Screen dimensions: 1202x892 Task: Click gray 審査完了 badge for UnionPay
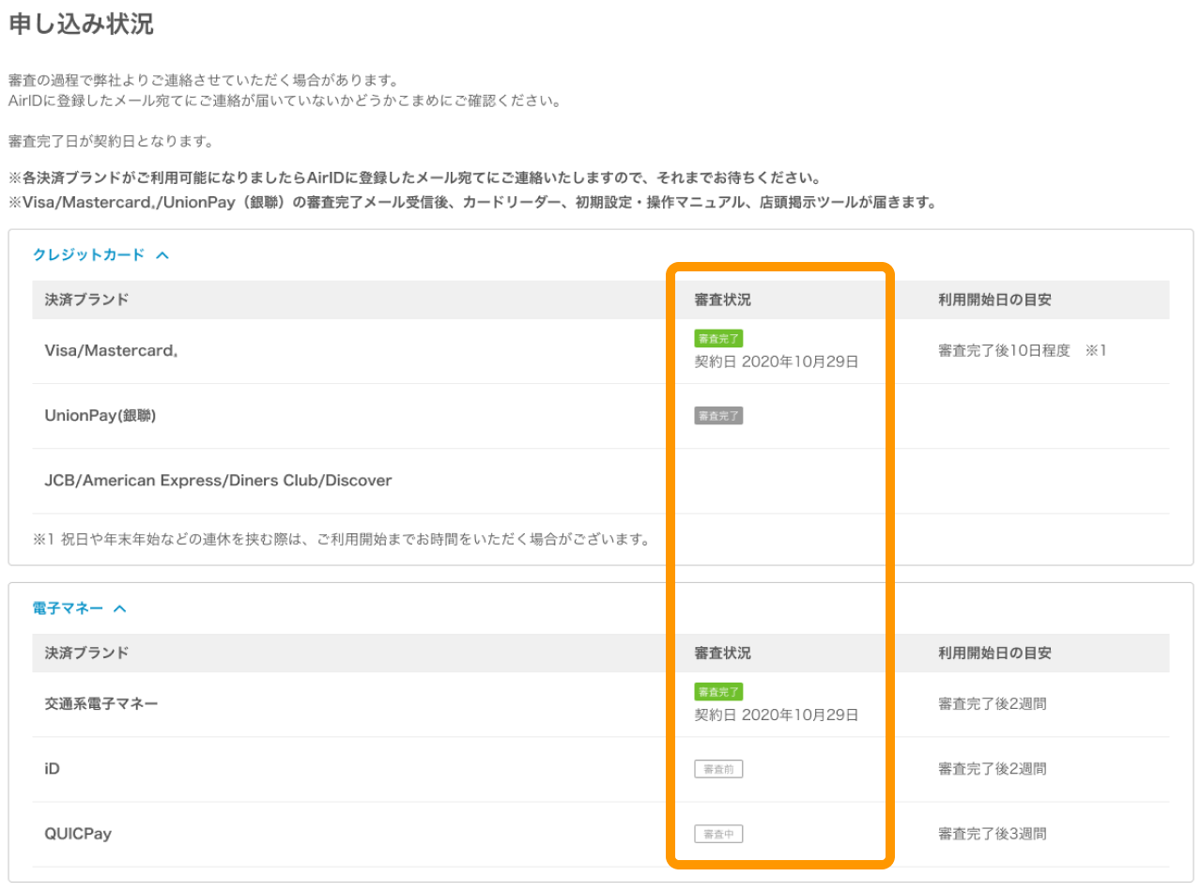pos(718,416)
